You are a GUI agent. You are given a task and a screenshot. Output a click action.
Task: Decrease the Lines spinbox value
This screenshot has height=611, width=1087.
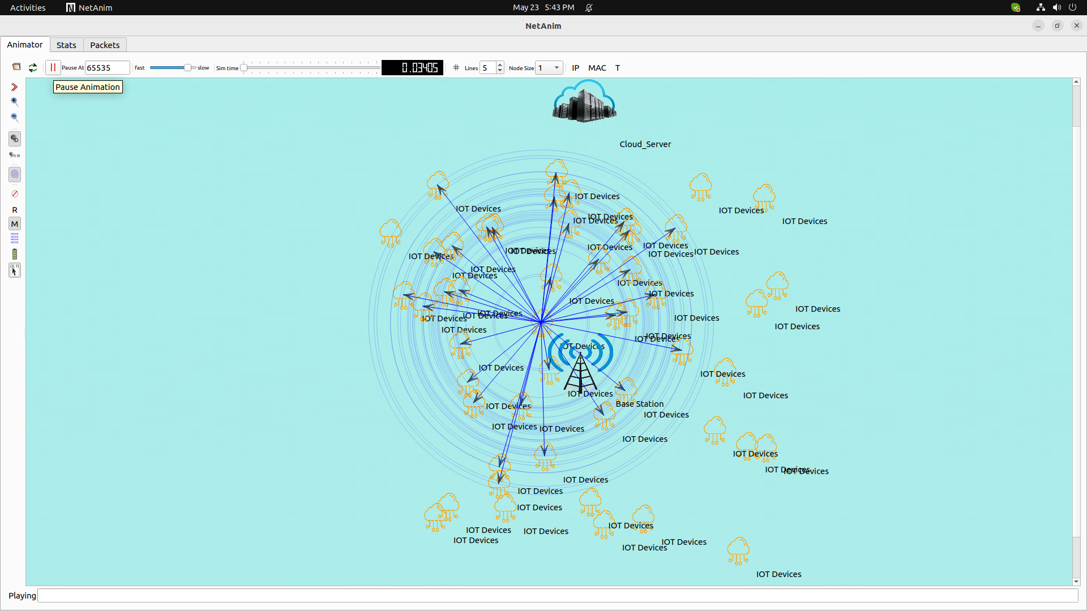[x=500, y=71]
